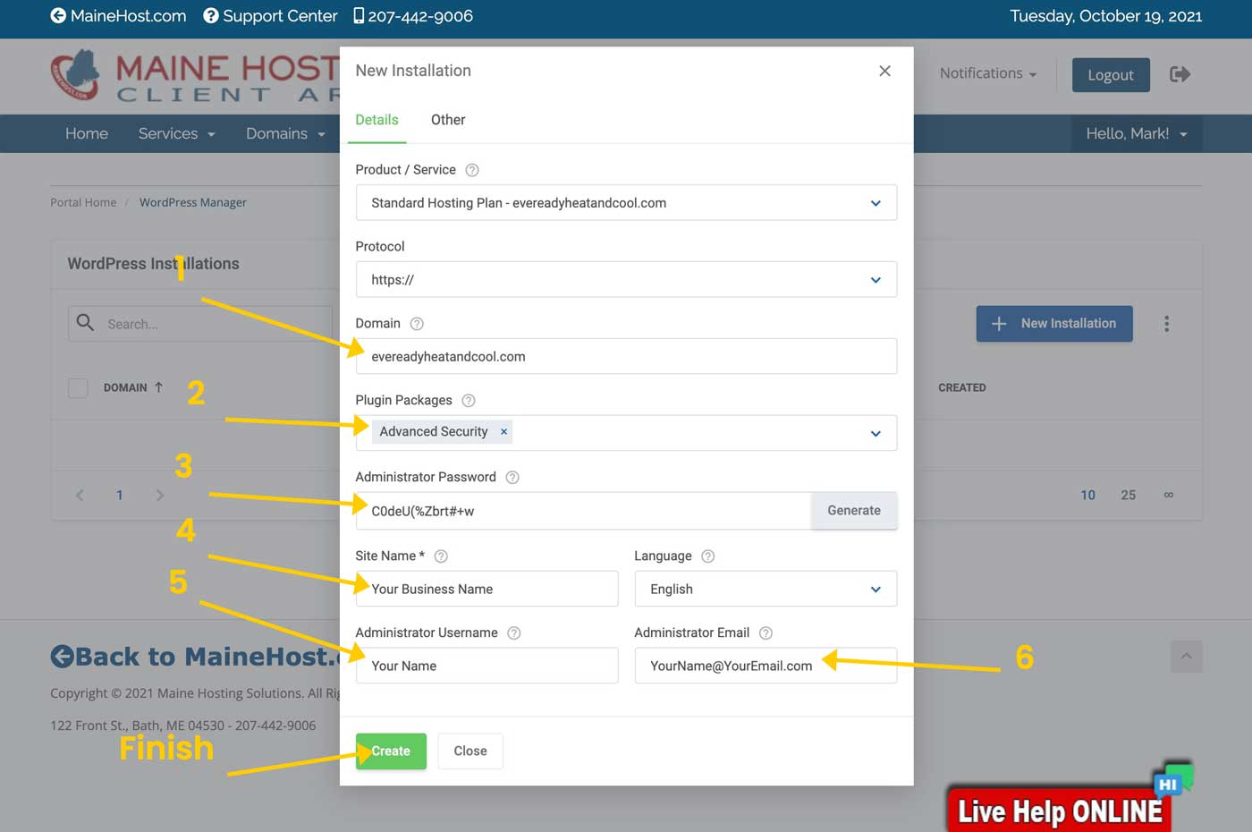Image resolution: width=1252 pixels, height=832 pixels.
Task: Click the scroll-to-top arrow button
Action: [x=1186, y=657]
